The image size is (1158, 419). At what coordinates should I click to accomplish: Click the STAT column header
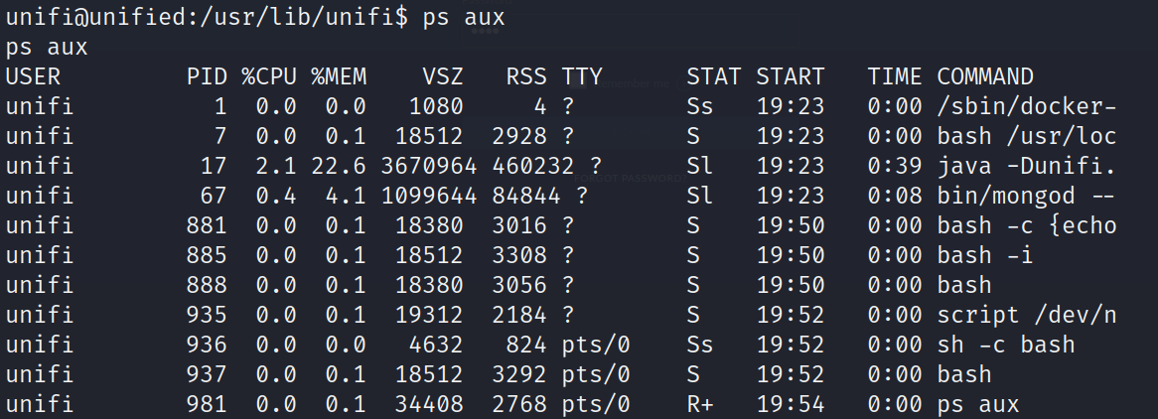point(713,76)
